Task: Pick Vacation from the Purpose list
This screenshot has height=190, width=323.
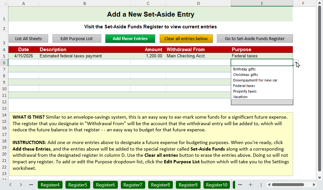Action: click(240, 97)
